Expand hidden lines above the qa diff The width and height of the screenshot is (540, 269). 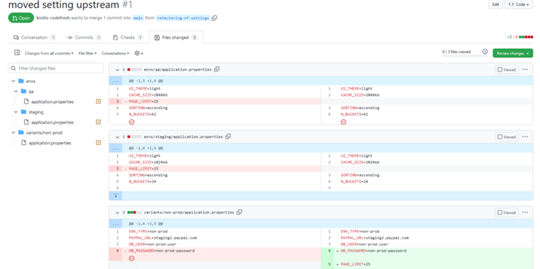116,81
